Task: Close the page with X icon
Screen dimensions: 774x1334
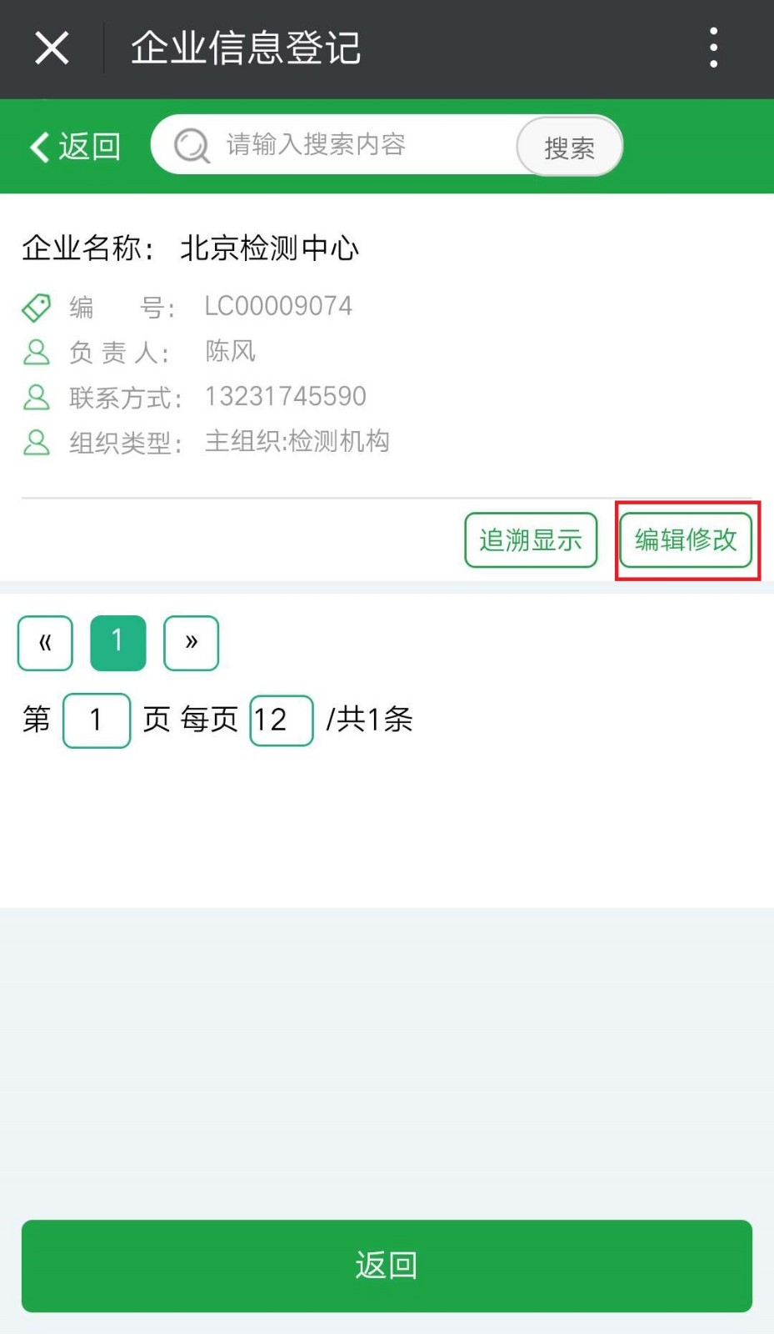Action: (52, 48)
